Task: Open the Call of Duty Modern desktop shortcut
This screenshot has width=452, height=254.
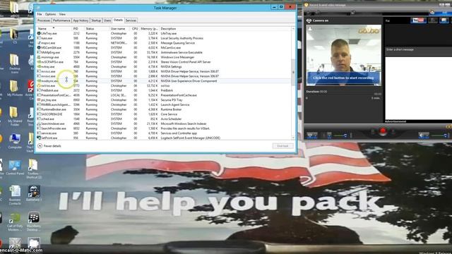Action: 15,222
